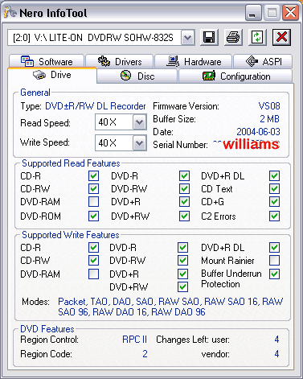Click the vendor changes left value 4
Image resolution: width=303 pixels, height=379 pixels.
pyautogui.click(x=276, y=354)
